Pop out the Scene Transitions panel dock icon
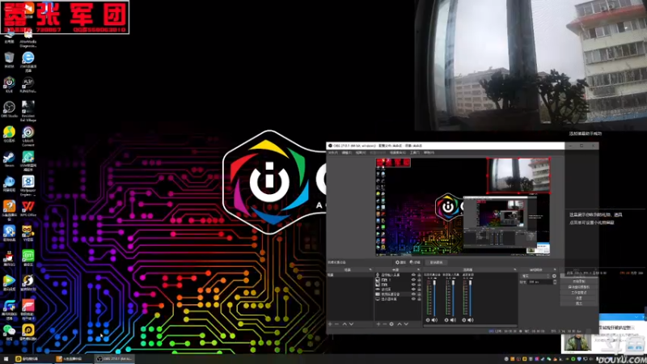The width and height of the screenshot is (647, 364). coord(555,269)
